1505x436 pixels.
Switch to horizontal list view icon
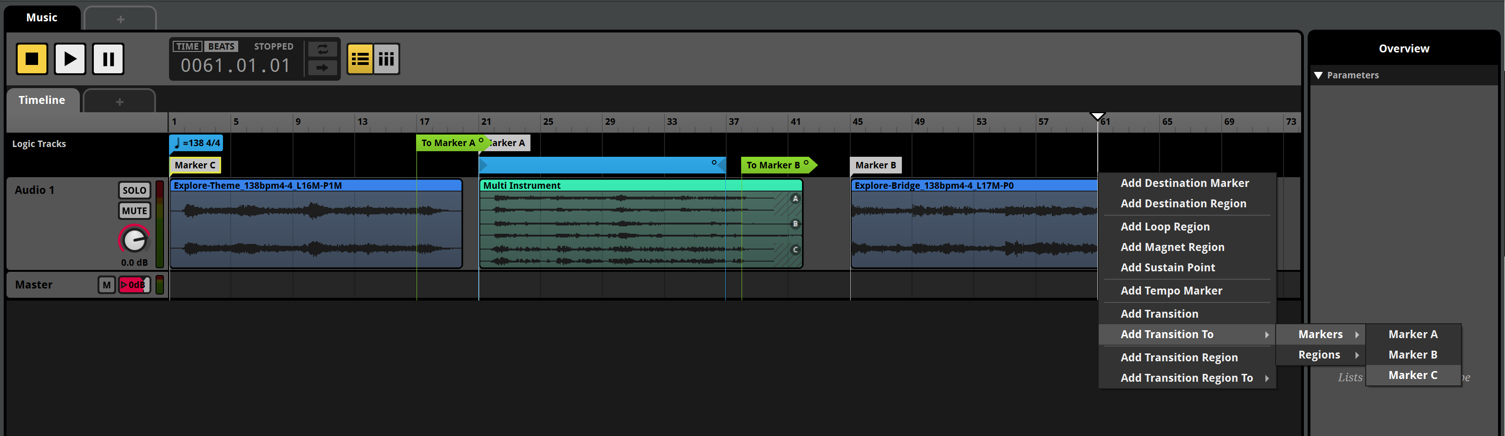point(360,59)
